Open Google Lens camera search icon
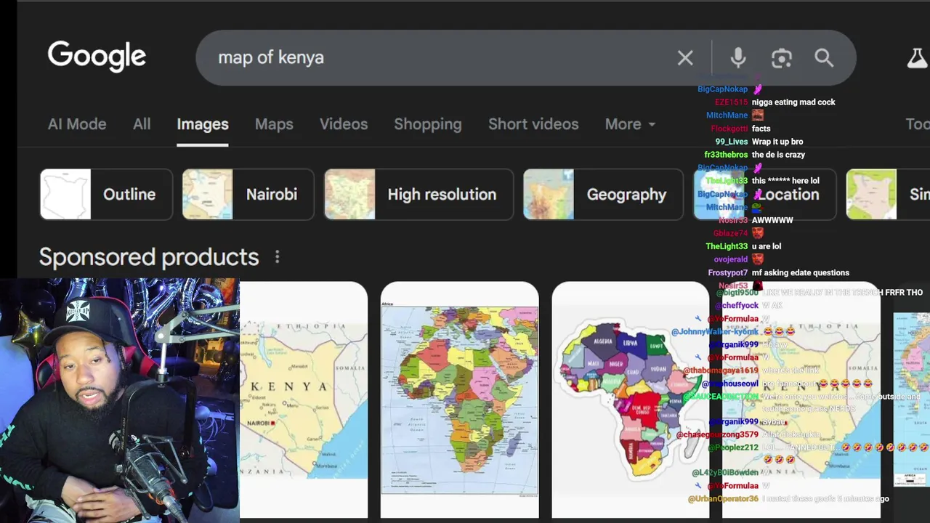This screenshot has width=930, height=523. click(x=782, y=58)
